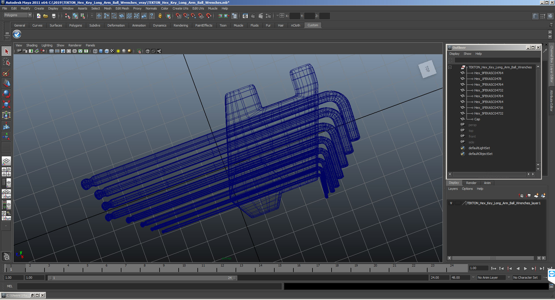This screenshot has width=555, height=300.
Task: Switch to the Polygons shelf tab
Action: pyautogui.click(x=76, y=25)
